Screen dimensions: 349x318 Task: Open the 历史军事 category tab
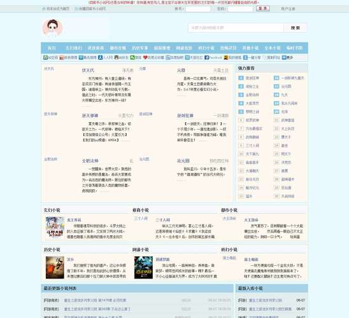[x=140, y=48]
